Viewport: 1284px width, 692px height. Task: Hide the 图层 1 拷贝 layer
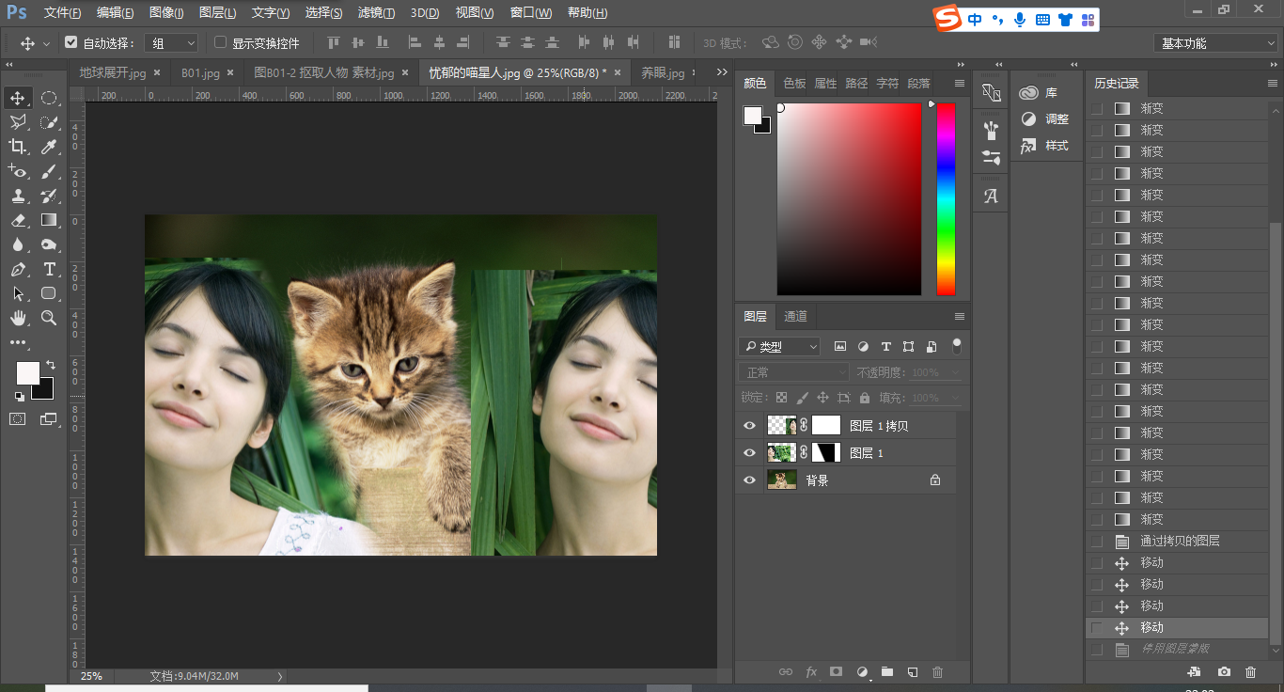(x=749, y=426)
